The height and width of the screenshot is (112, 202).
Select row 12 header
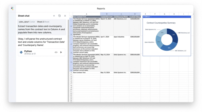(71, 76)
